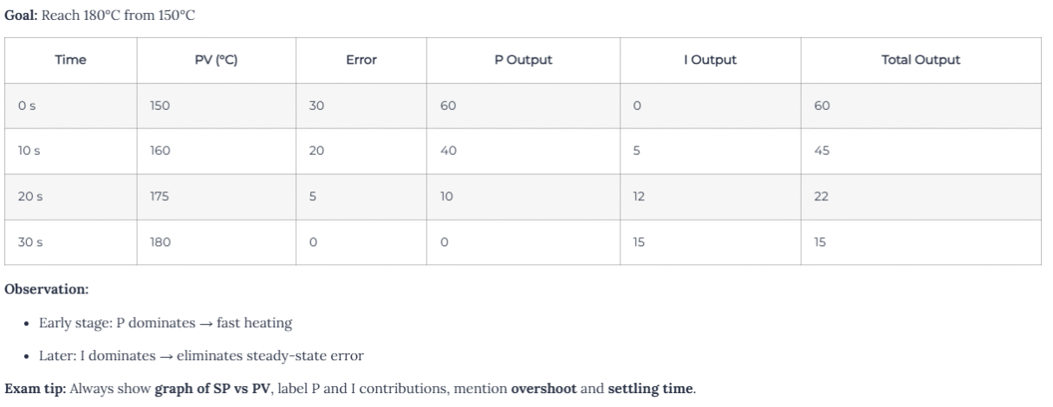Click the 30 s time cell
1053x407 pixels.
(x=30, y=242)
